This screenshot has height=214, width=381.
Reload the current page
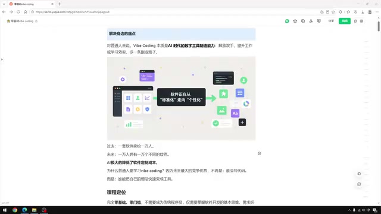[x=18, y=12]
